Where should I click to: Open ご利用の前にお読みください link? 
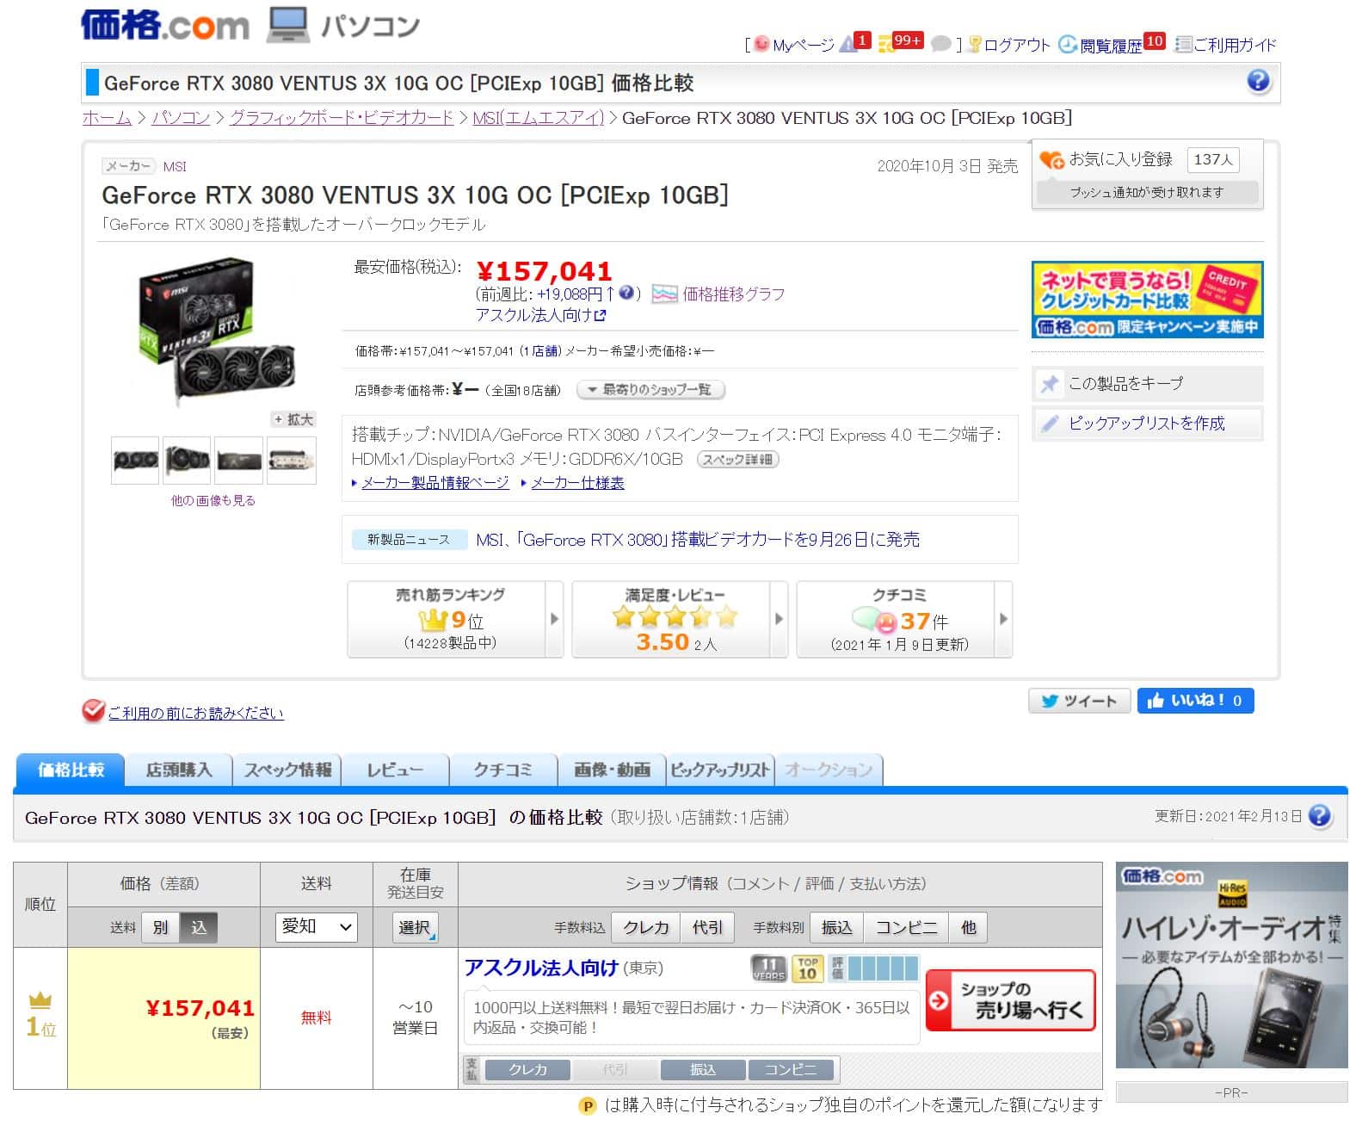pos(195,713)
